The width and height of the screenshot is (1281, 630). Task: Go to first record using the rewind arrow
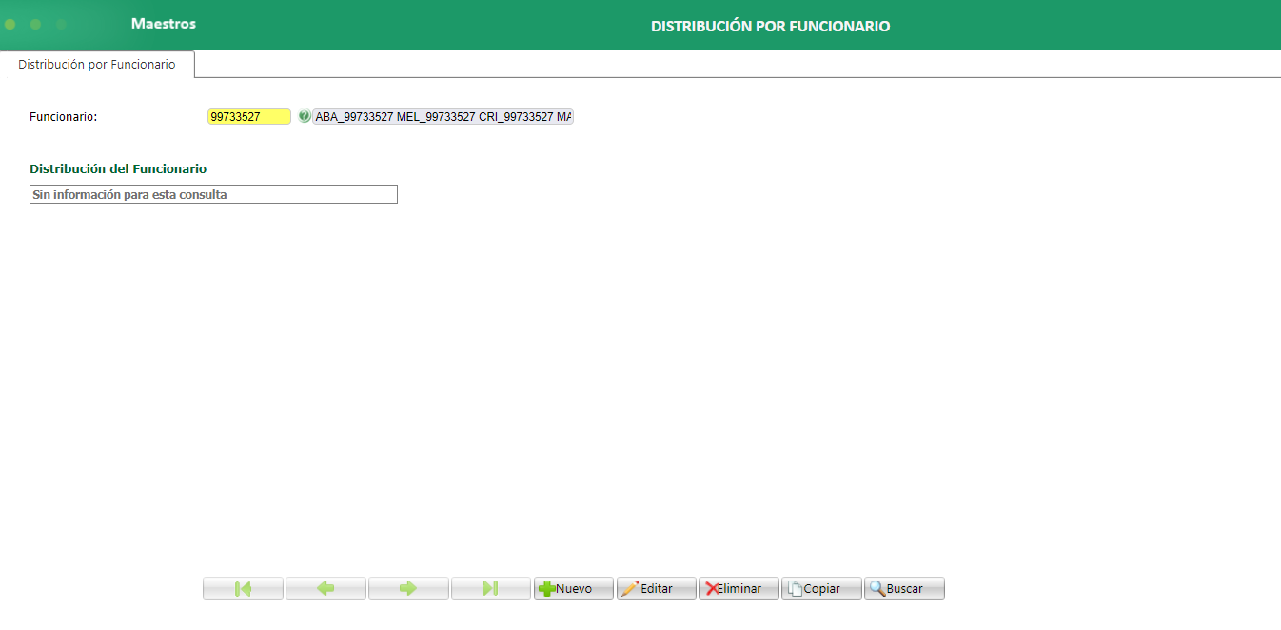243,587
